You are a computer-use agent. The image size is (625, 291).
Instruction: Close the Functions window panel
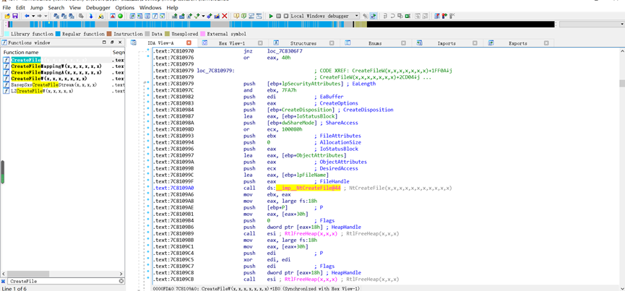click(x=121, y=43)
